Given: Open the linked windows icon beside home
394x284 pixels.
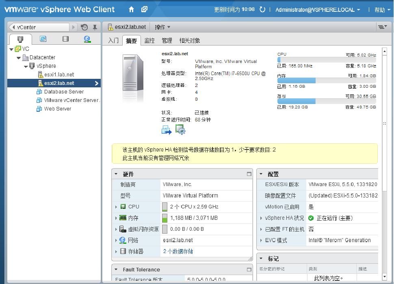Looking at the screenshot, I should click(144, 10).
